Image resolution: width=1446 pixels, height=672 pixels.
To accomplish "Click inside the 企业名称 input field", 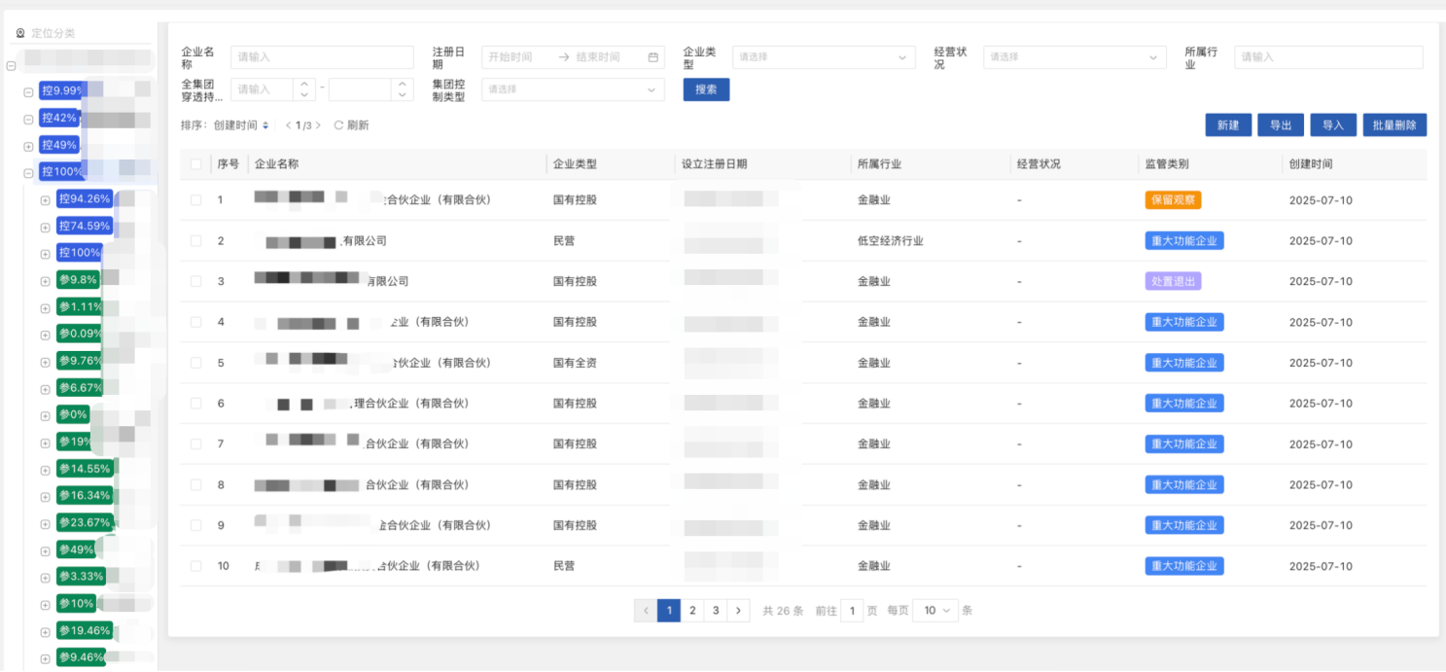I will 321,56.
